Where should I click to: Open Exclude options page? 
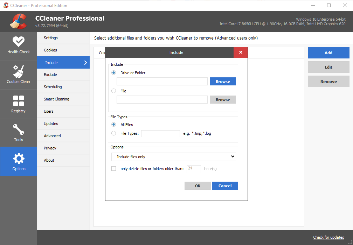(x=63, y=75)
